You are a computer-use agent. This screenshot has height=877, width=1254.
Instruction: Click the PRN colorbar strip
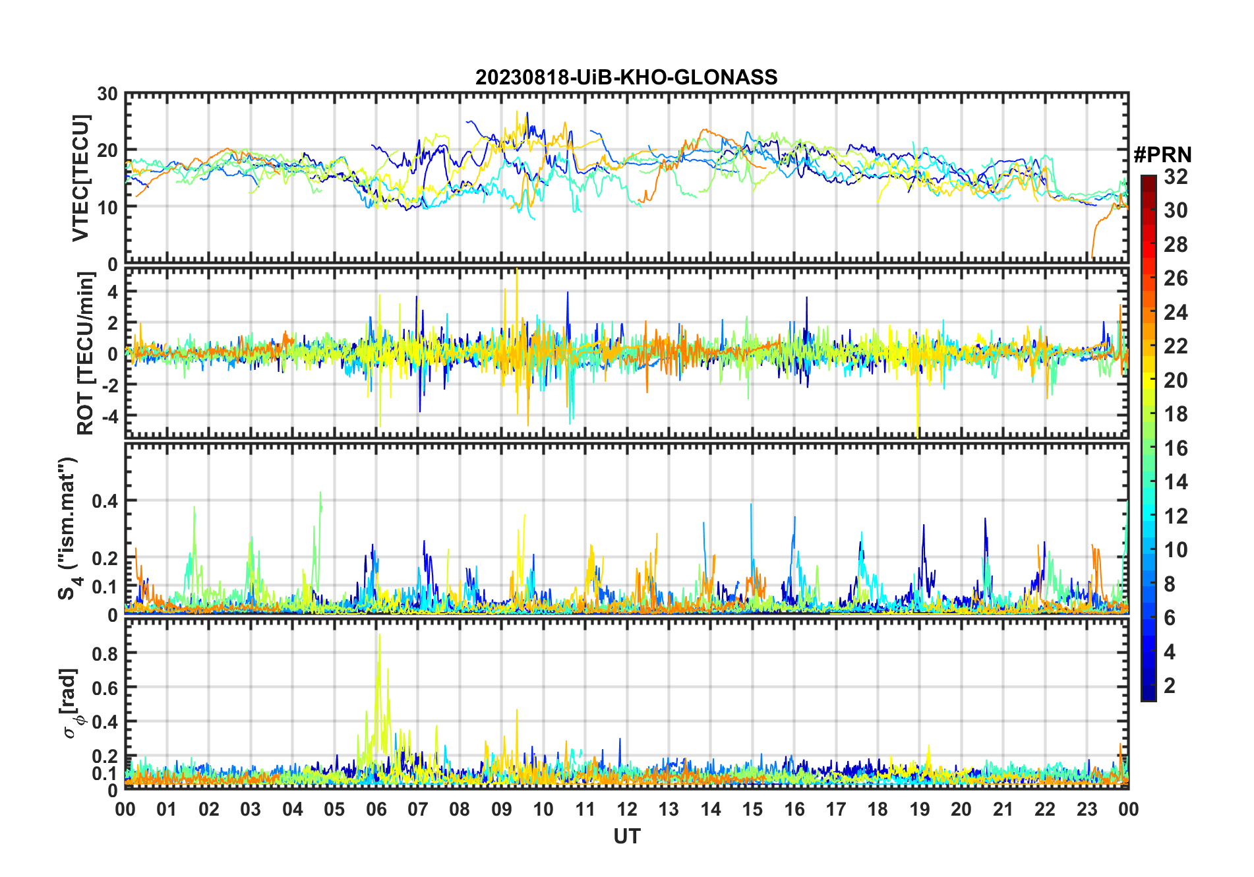pyautogui.click(x=1148, y=438)
